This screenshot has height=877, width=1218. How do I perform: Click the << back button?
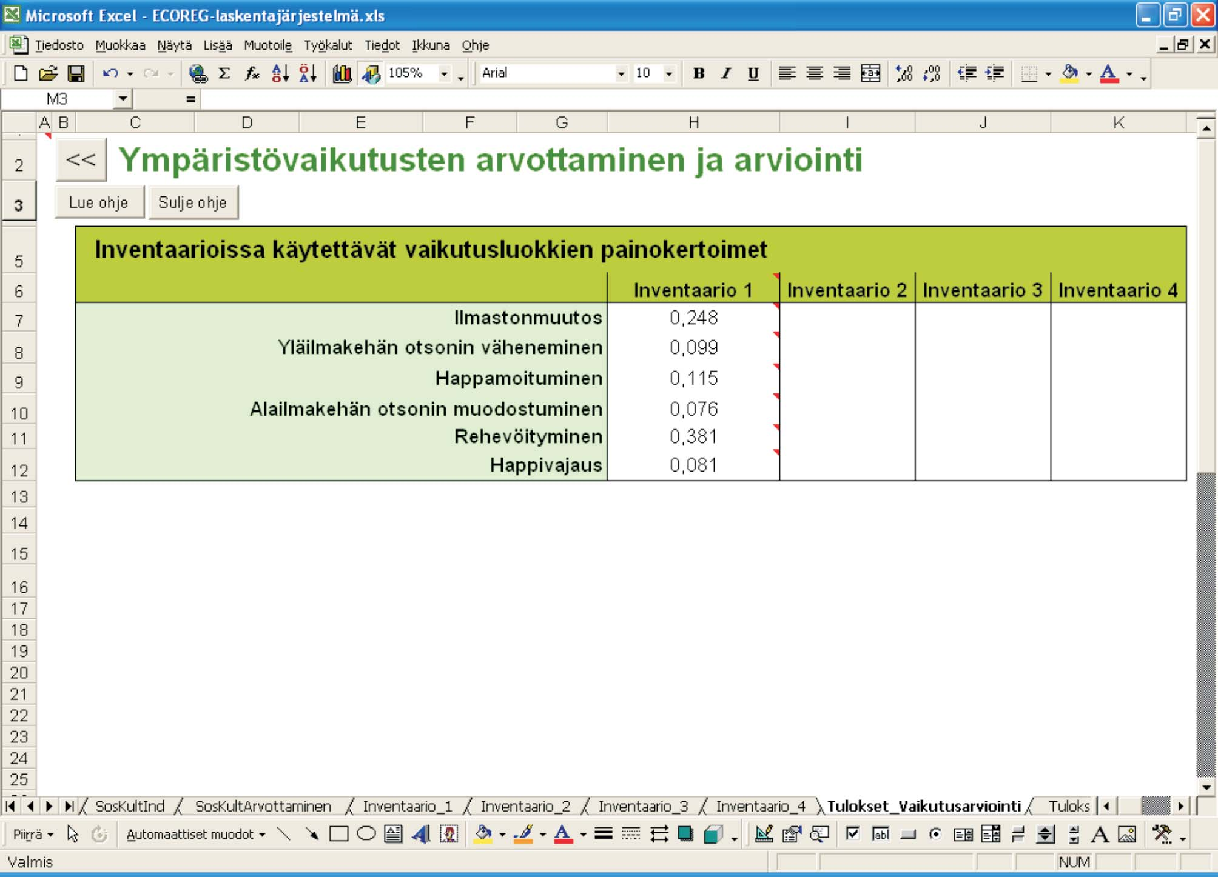pyautogui.click(x=81, y=159)
